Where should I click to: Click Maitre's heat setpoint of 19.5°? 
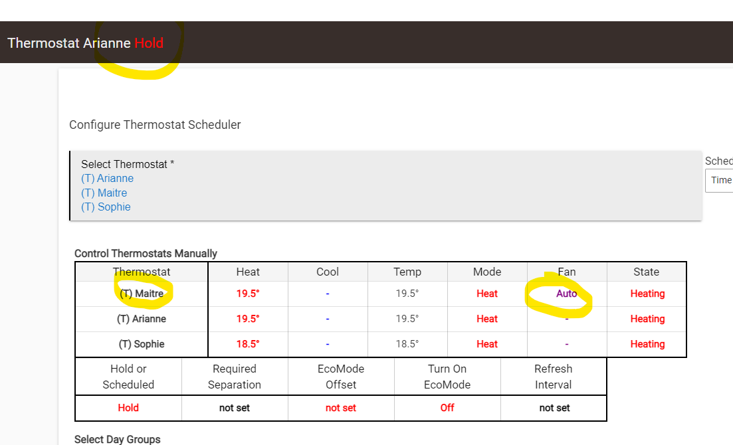click(248, 294)
